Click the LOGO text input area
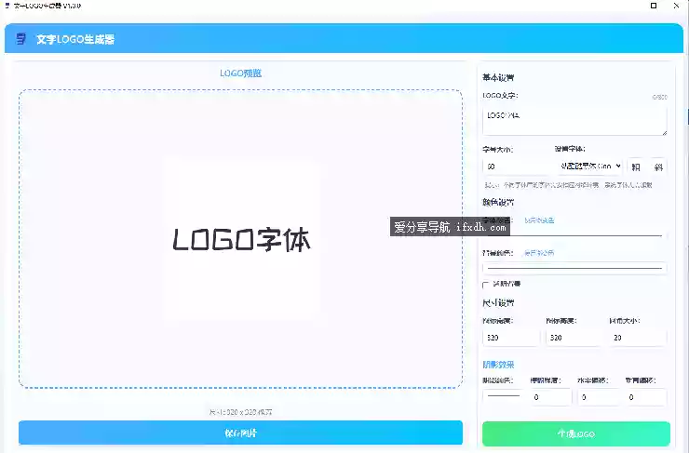689x453 pixels. point(574,119)
